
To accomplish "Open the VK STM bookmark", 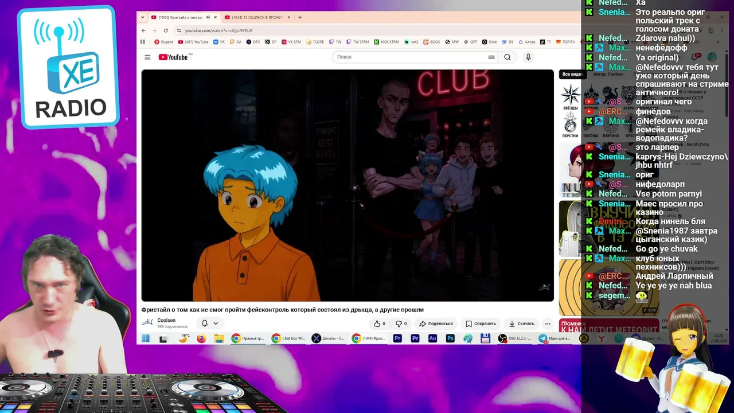I will (x=291, y=42).
